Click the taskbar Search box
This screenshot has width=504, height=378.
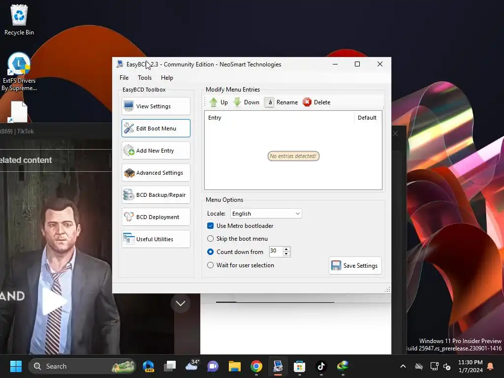pyautogui.click(x=82, y=366)
